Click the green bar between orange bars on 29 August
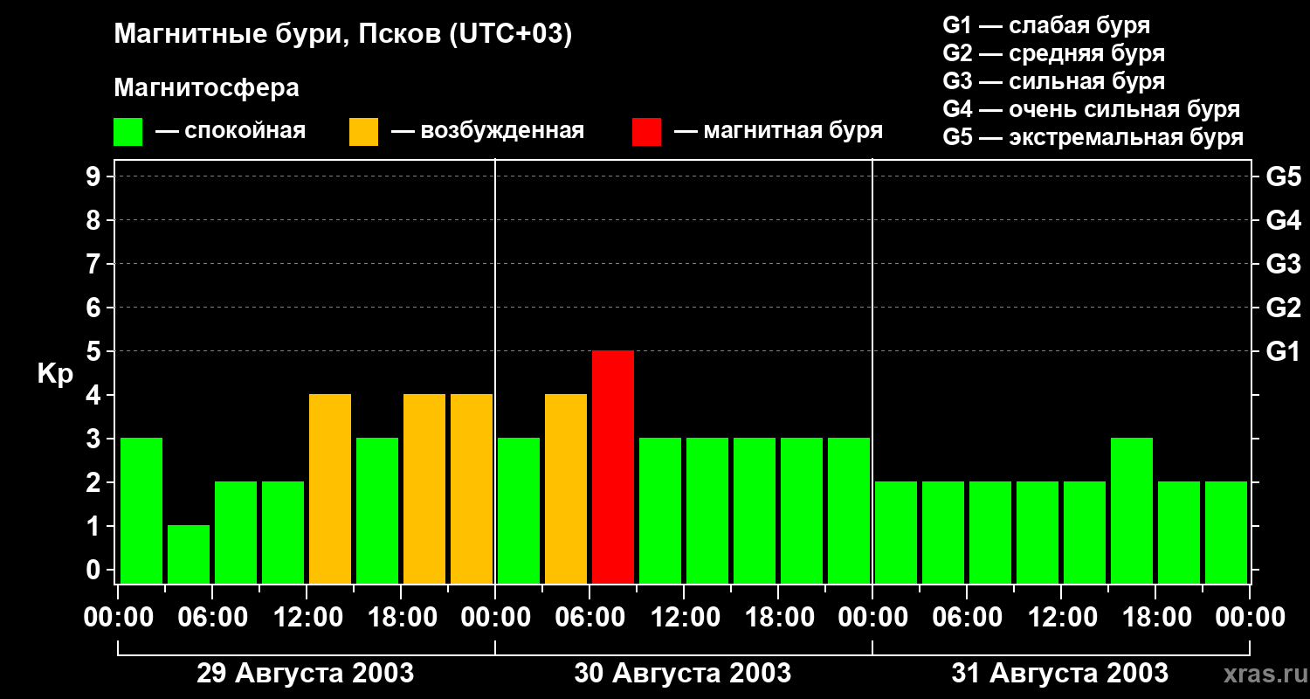The width and height of the screenshot is (1310, 699). coord(377,510)
